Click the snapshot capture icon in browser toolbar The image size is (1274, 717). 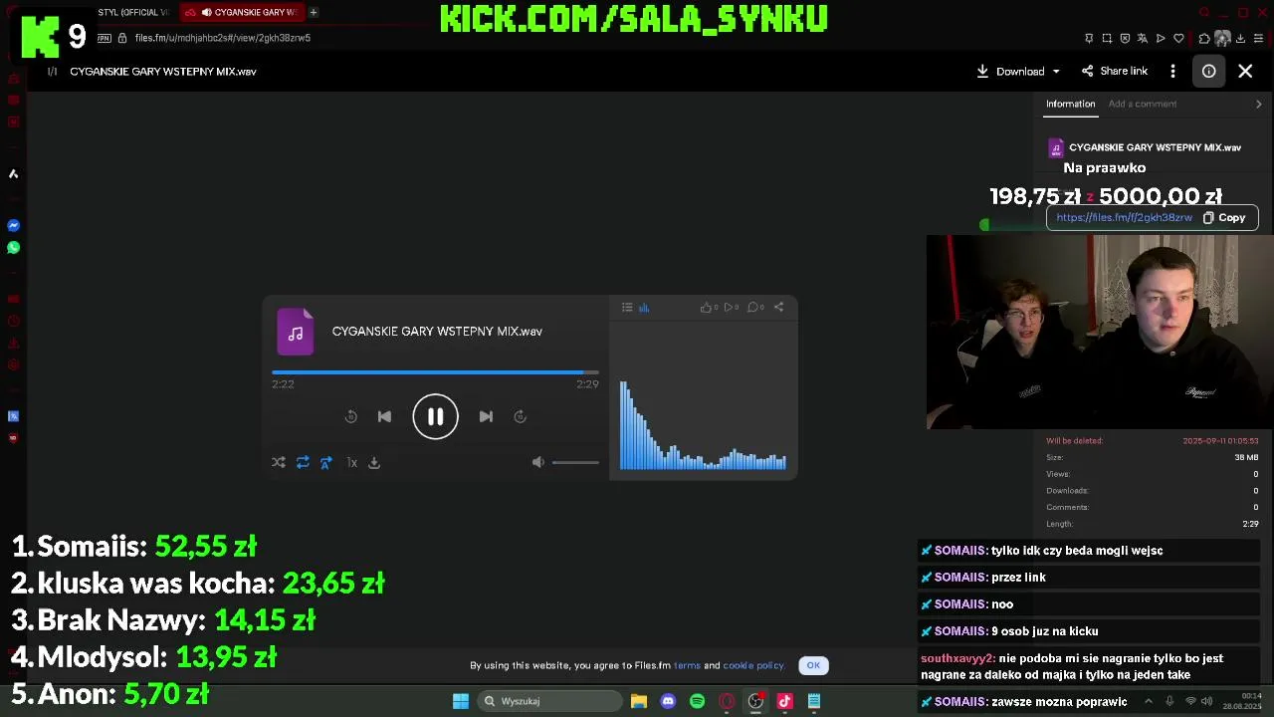pos(1107,38)
